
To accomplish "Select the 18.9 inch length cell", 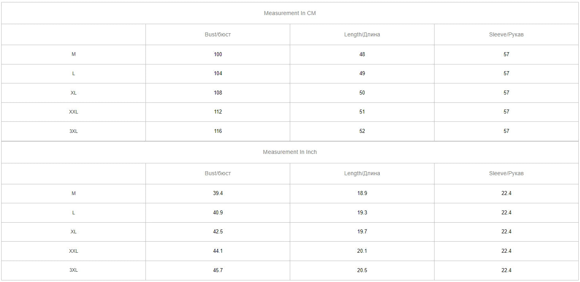I will point(362,193).
